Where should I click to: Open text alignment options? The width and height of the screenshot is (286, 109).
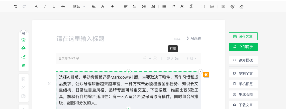pyautogui.click(x=126, y=7)
